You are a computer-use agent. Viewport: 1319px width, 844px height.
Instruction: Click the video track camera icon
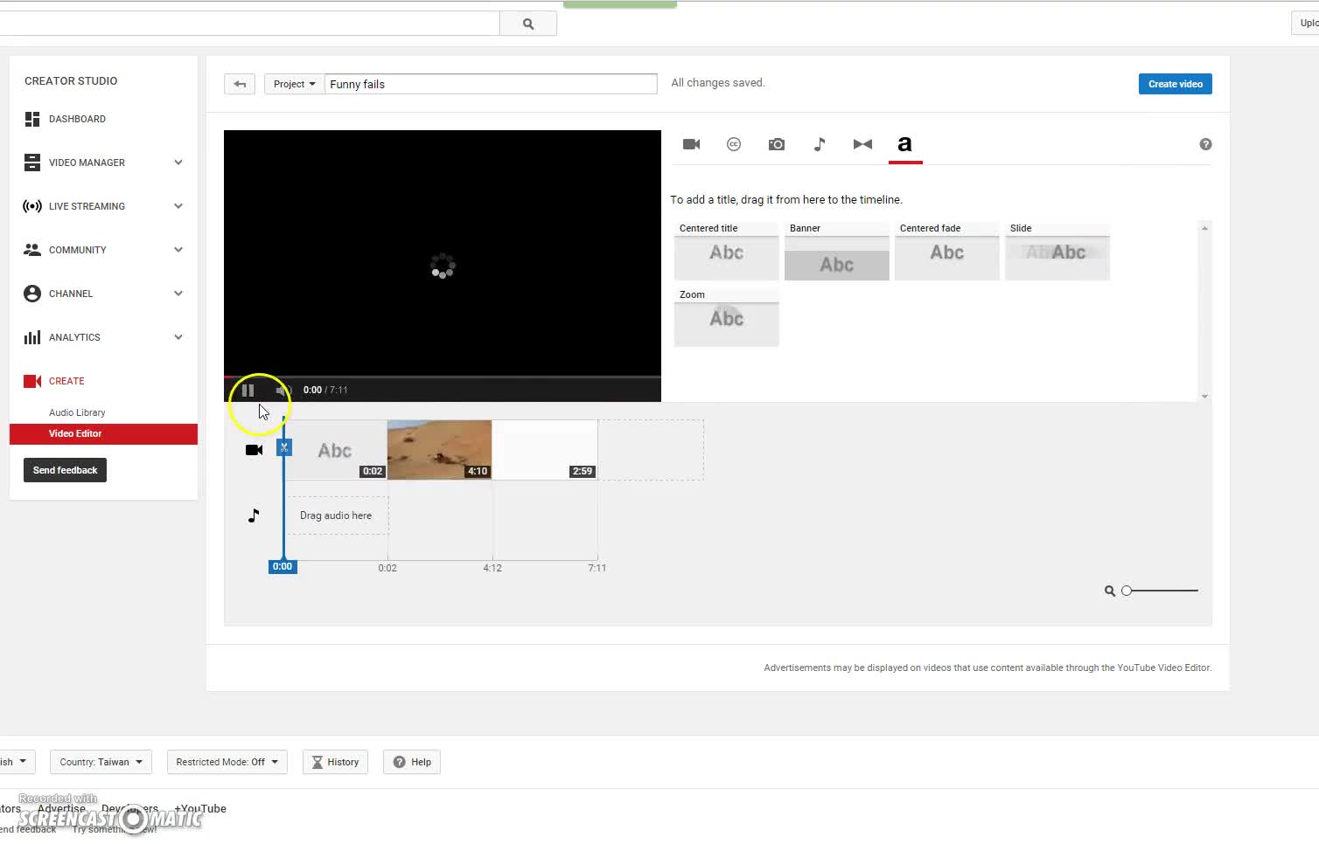(255, 450)
